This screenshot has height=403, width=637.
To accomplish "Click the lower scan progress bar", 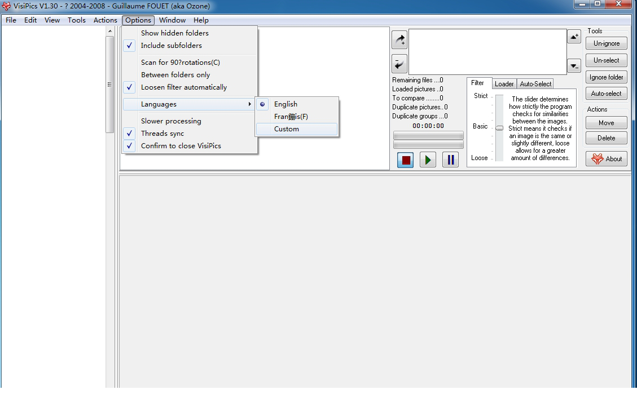I will [428, 144].
